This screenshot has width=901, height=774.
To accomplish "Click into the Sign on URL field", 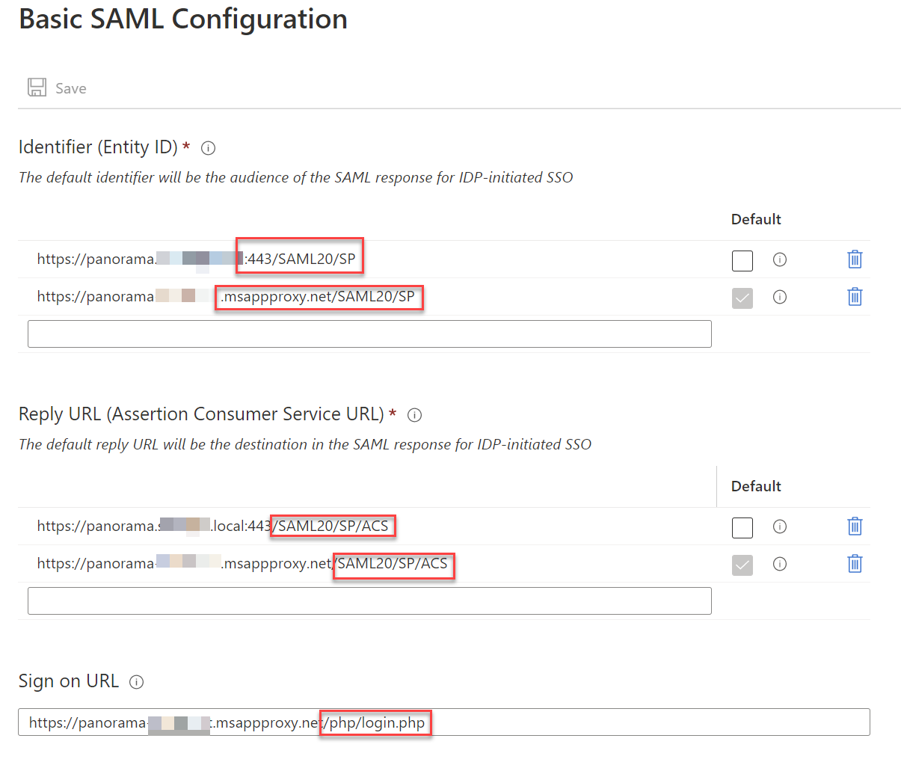I will click(444, 722).
